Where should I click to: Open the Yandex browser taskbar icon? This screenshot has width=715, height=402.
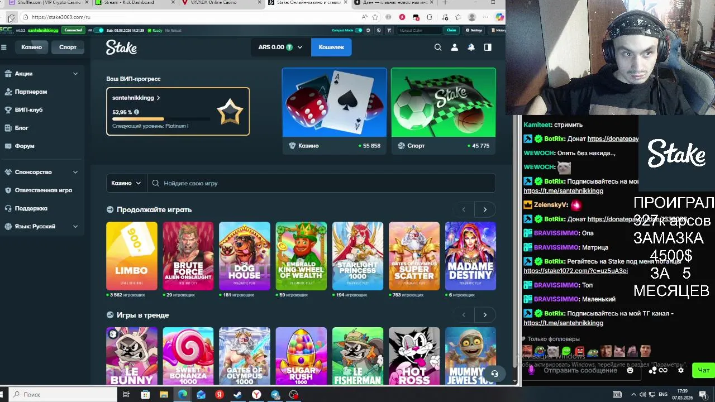pos(256,395)
